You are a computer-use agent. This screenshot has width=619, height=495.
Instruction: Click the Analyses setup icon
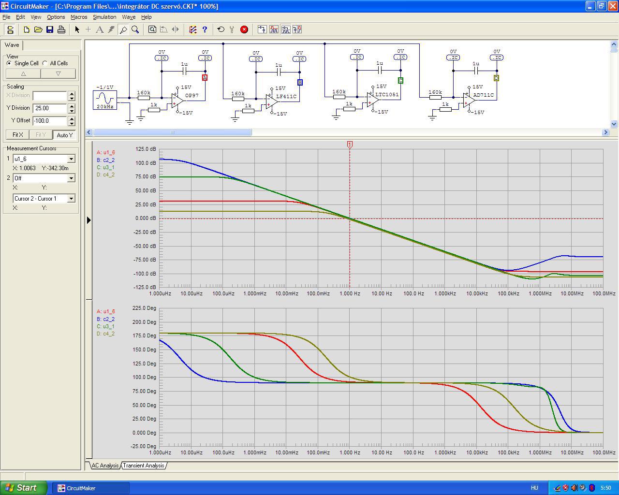tap(193, 29)
